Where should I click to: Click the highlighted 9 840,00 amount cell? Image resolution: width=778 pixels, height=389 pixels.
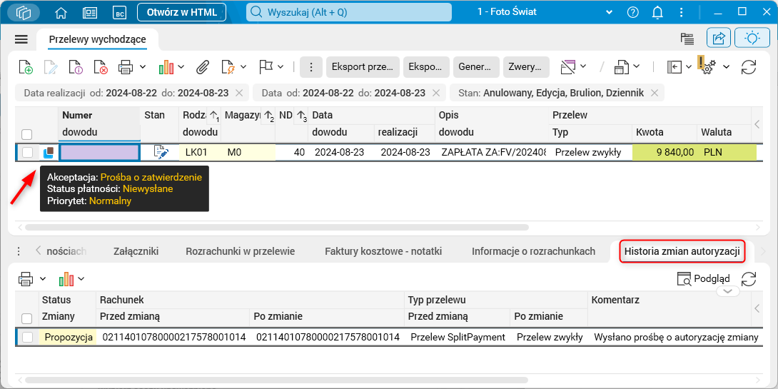(664, 152)
